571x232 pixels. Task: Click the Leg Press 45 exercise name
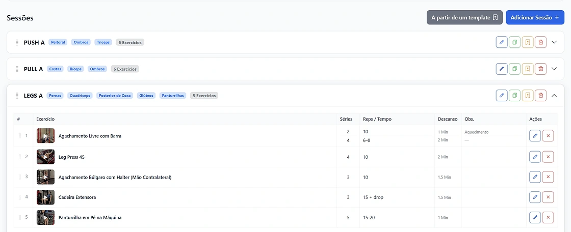[71, 157]
